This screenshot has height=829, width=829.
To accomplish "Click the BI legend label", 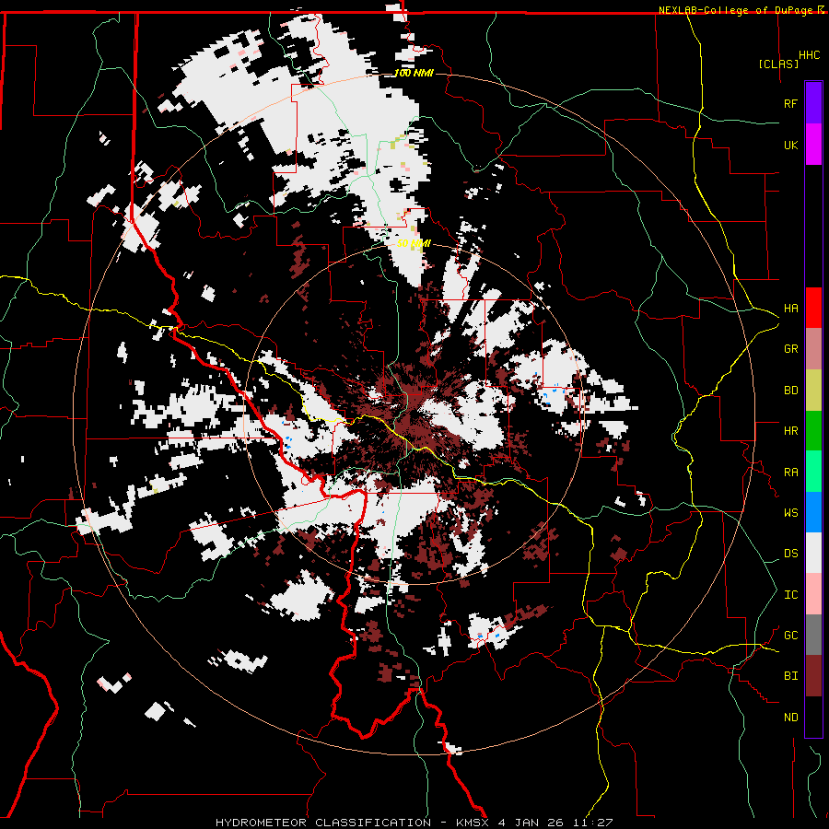I will point(790,676).
